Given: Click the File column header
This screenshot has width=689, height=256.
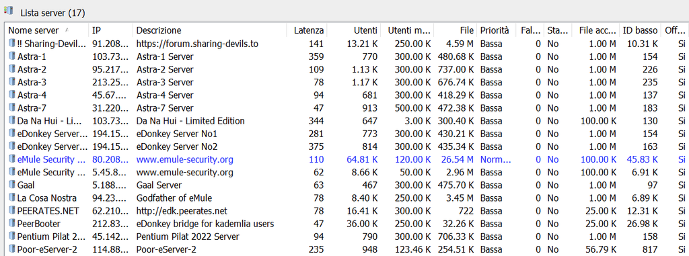Looking at the screenshot, I should (456, 30).
